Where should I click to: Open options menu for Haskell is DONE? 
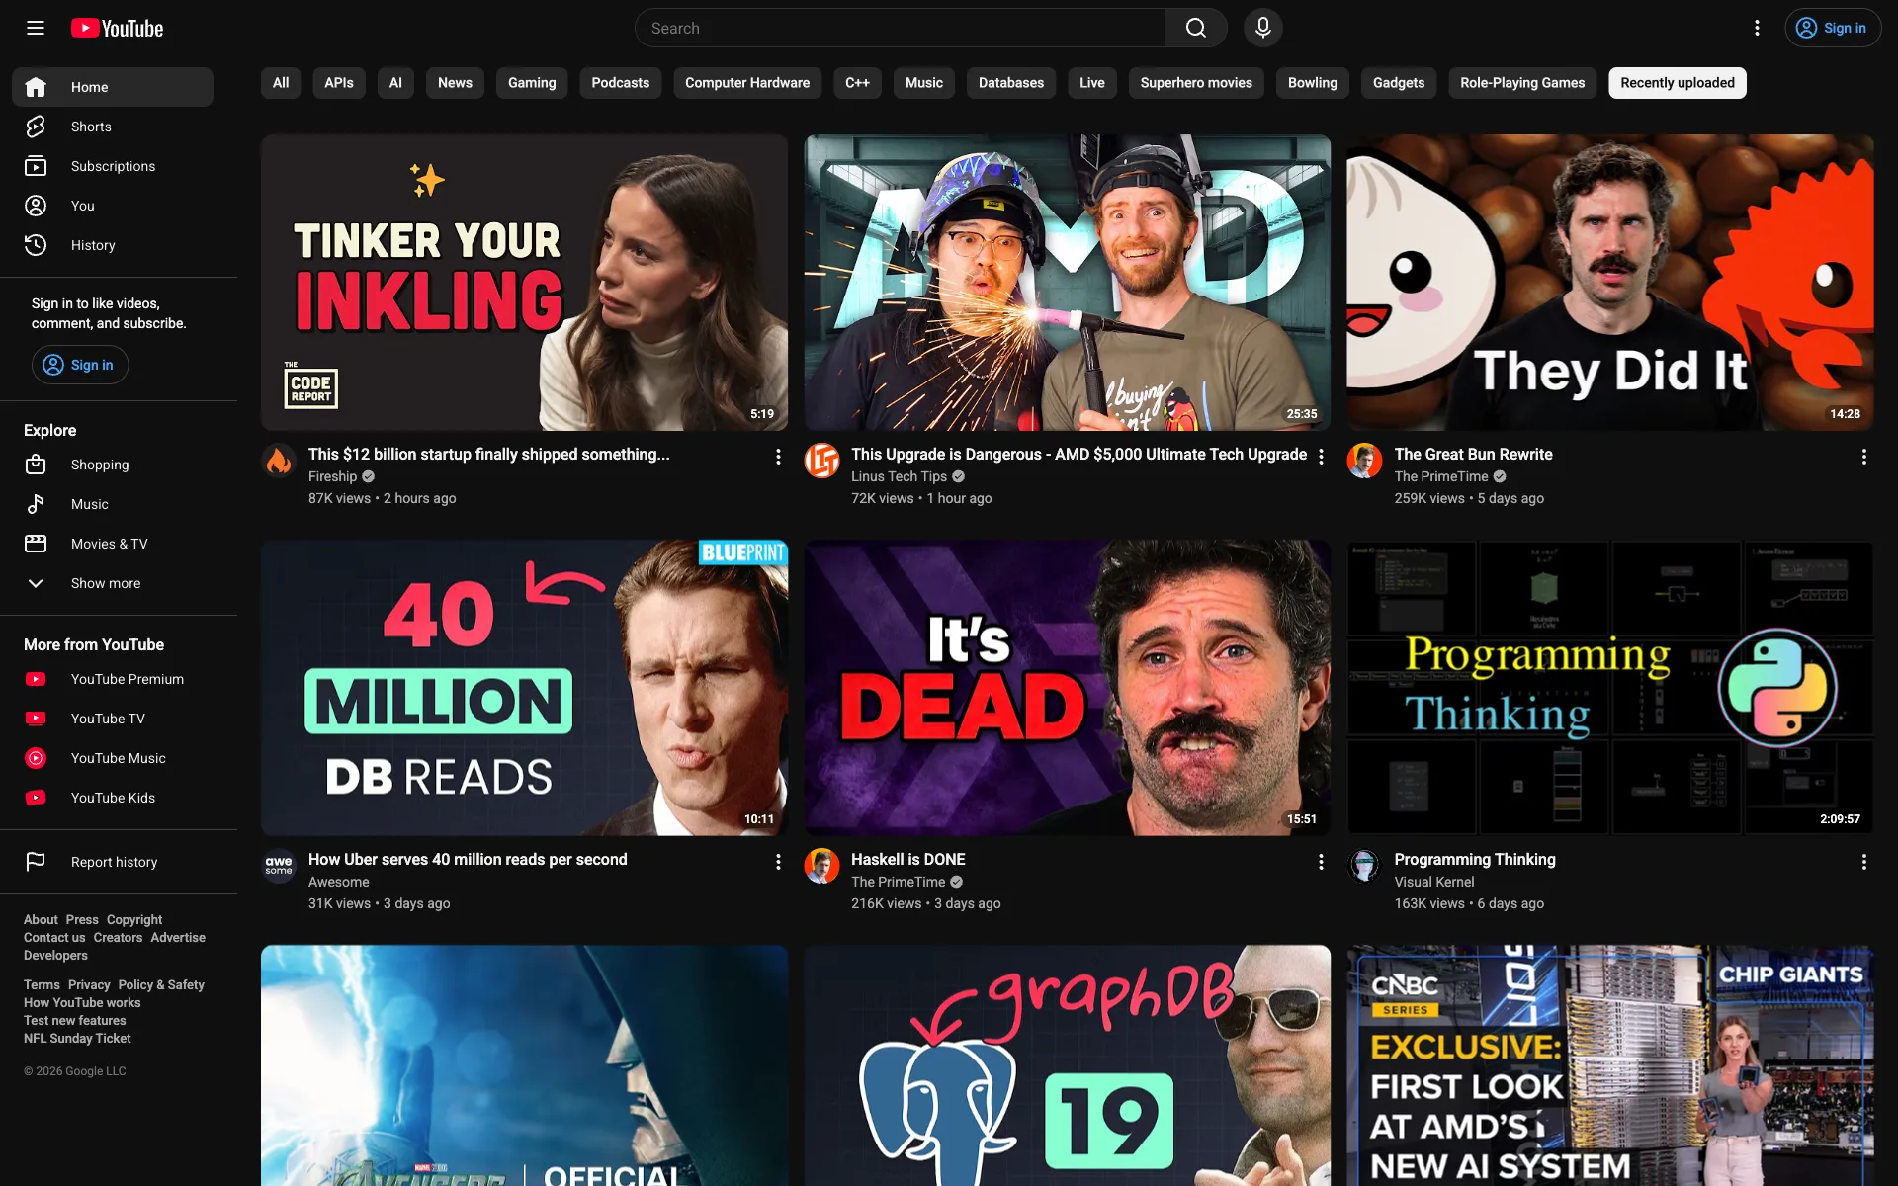tap(1321, 862)
